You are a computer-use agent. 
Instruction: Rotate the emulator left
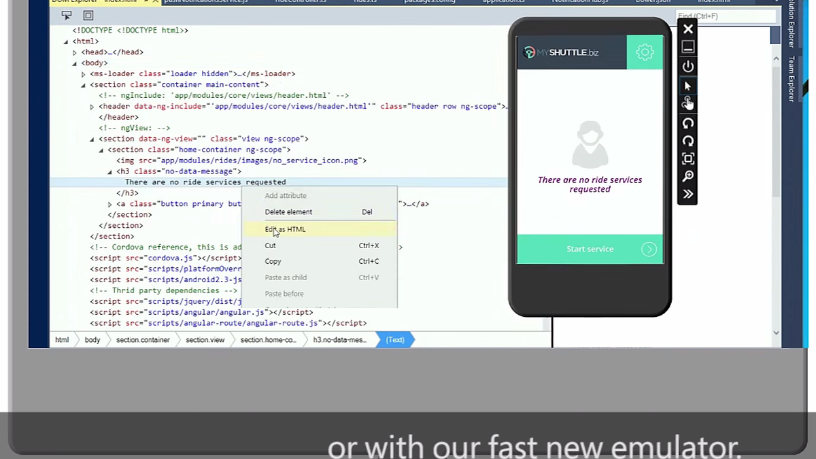click(688, 123)
